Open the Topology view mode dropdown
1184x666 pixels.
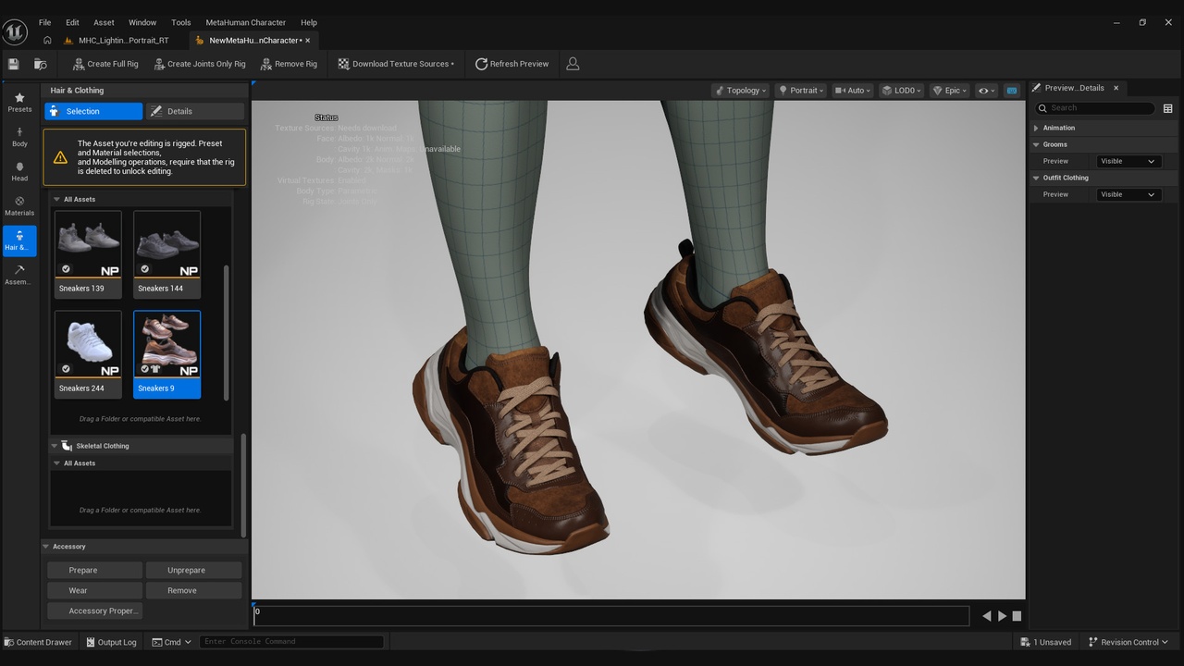pyautogui.click(x=741, y=91)
